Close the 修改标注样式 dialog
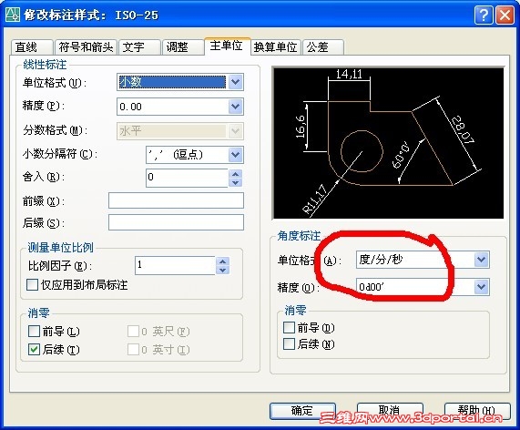Viewport: 520px width, 430px height. pos(505,15)
